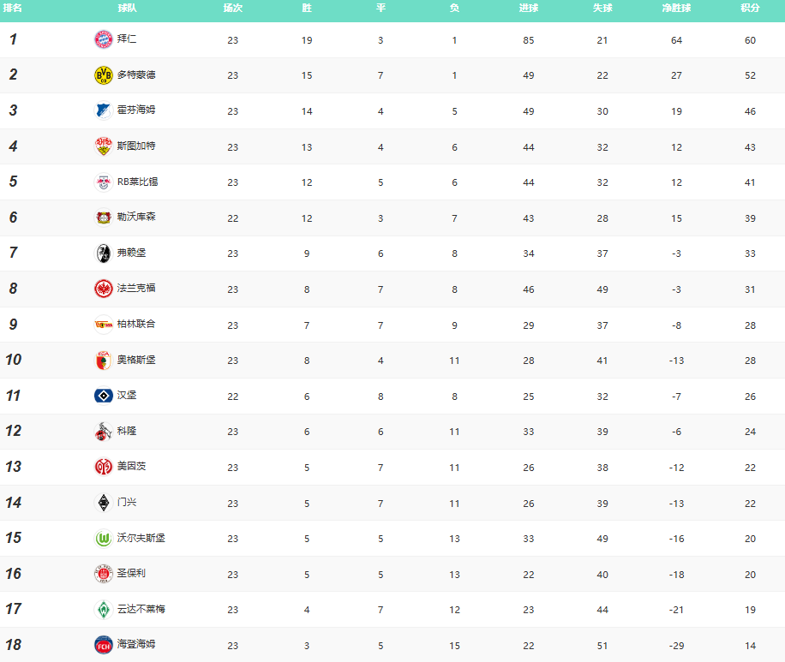Open the 科隆 team name link

pos(127,432)
